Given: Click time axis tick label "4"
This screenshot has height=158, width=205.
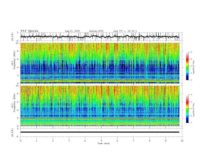Looking at the screenshot, I should tap(85, 141).
